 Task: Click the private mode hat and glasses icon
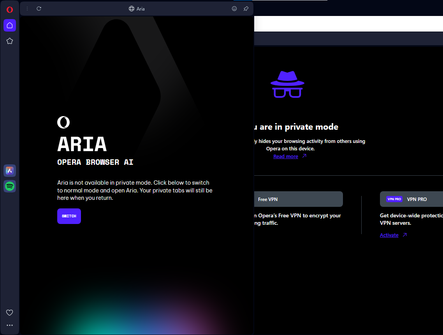pos(287,85)
